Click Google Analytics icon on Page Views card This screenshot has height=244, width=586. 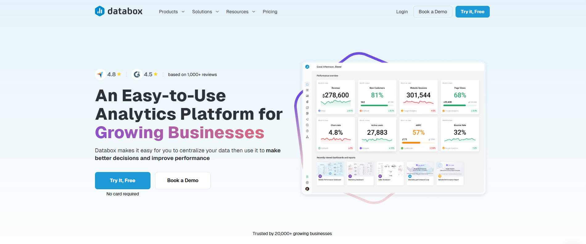tap(444, 111)
